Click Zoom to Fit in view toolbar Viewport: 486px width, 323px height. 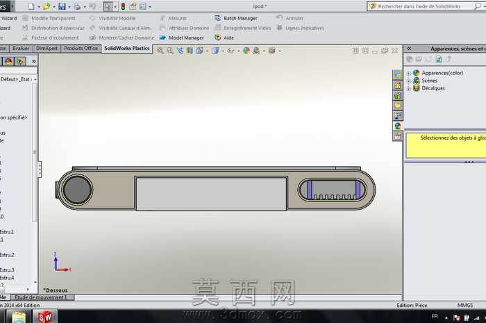pyautogui.click(x=160, y=51)
